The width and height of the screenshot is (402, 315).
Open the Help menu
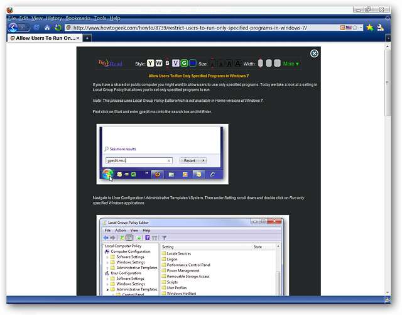(x=115, y=18)
